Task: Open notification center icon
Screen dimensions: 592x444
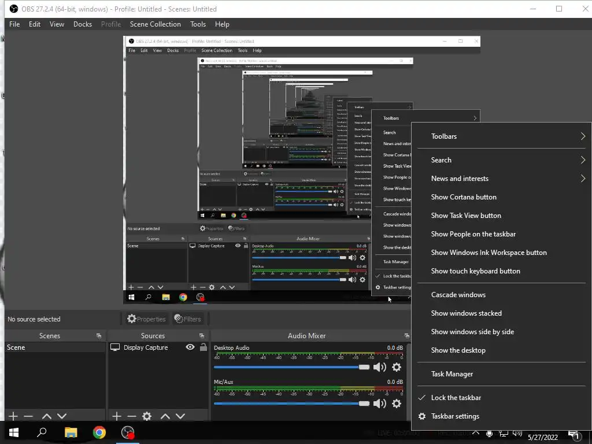Action: (574, 435)
